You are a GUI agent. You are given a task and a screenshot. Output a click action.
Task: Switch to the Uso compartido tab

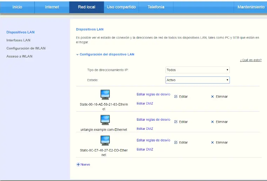tap(121, 7)
